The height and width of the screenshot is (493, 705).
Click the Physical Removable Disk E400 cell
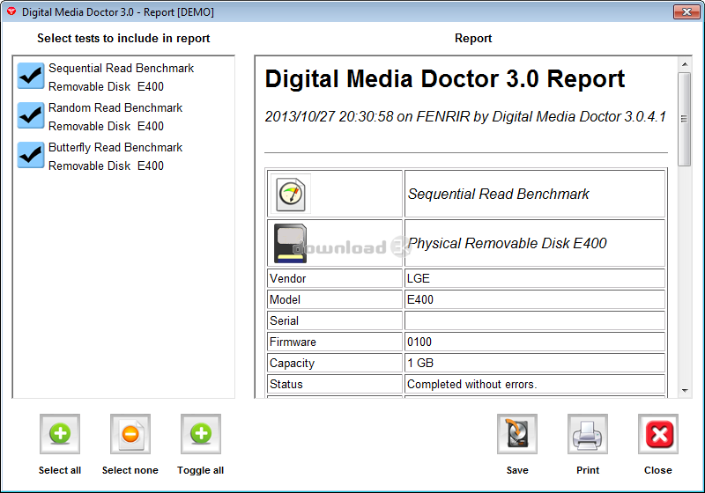click(535, 243)
